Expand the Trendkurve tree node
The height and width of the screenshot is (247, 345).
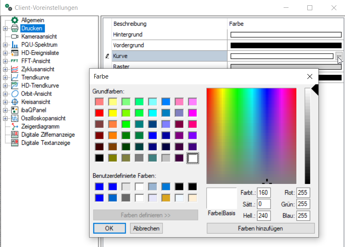click(5, 77)
